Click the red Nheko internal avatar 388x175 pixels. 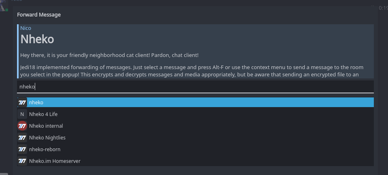(22, 126)
